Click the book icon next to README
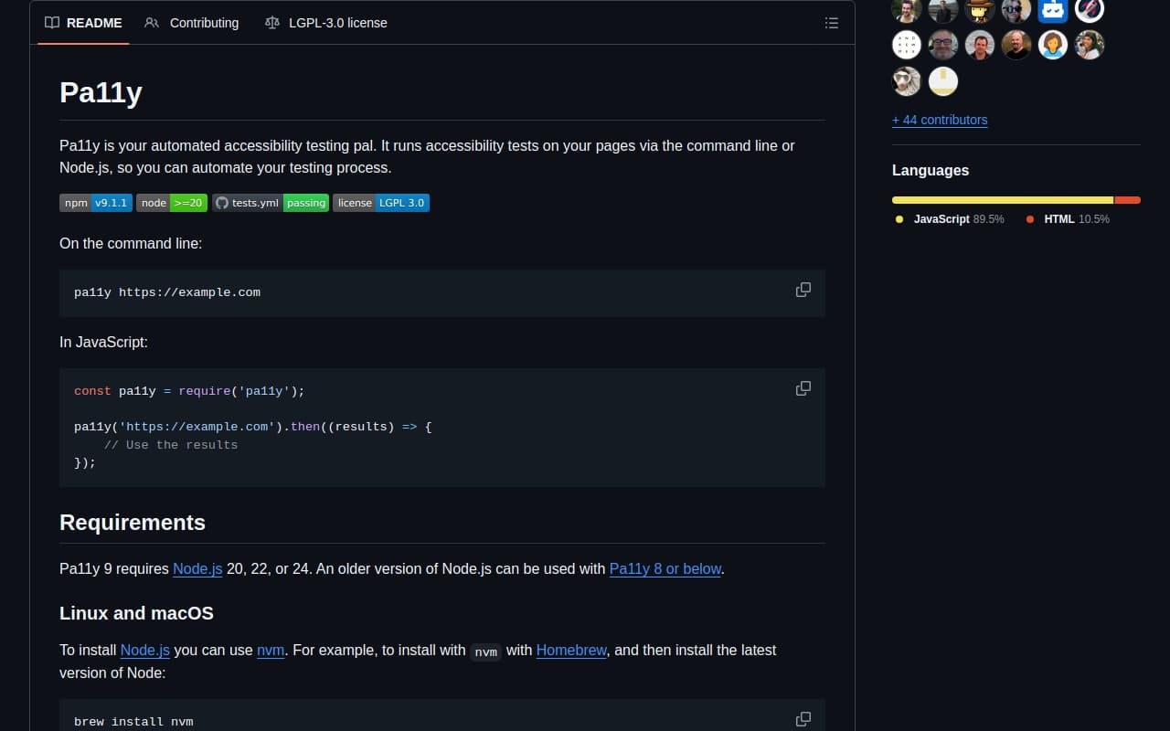 [x=52, y=23]
